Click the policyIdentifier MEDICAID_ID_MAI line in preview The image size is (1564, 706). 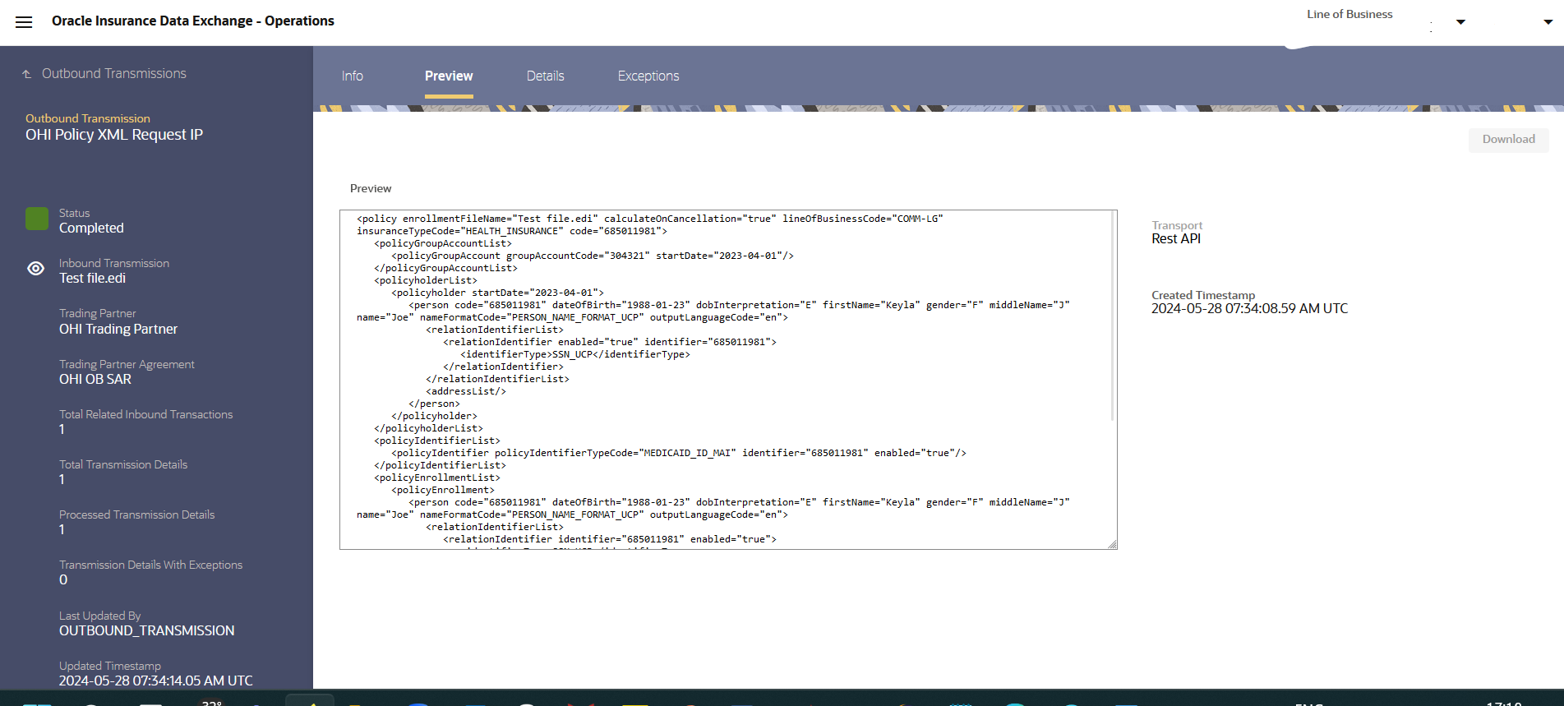click(x=679, y=453)
